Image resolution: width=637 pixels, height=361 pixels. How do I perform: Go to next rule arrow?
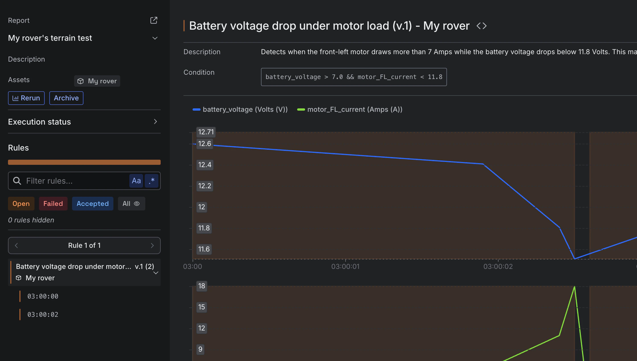pos(152,246)
